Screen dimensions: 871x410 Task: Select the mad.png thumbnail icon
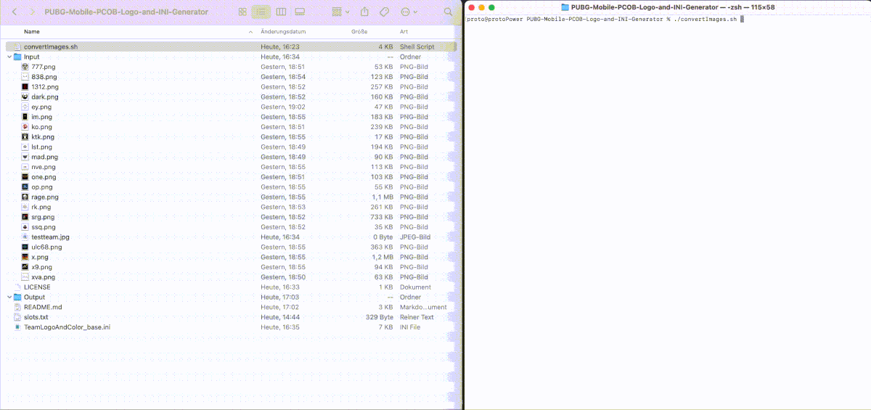pos(25,157)
